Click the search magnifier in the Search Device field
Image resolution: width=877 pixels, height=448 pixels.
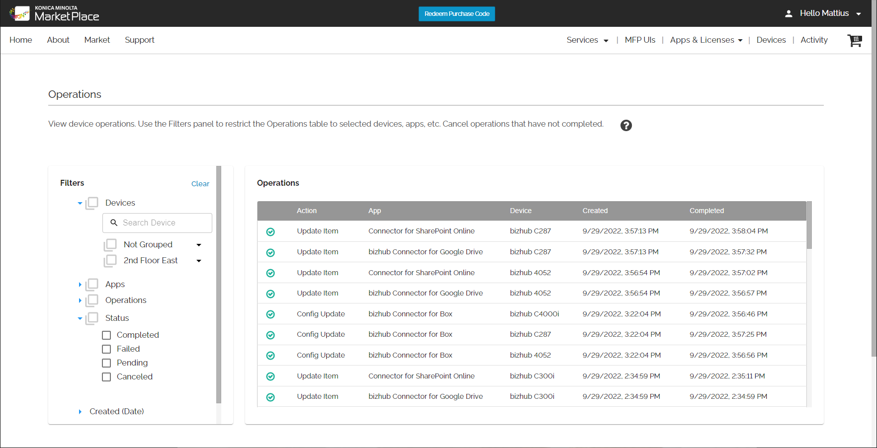(x=113, y=223)
